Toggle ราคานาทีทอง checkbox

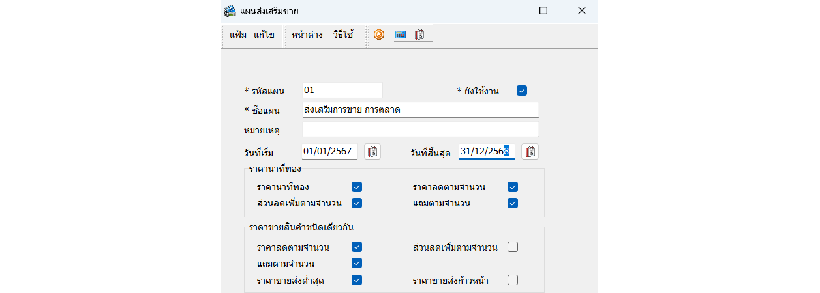pyautogui.click(x=357, y=187)
